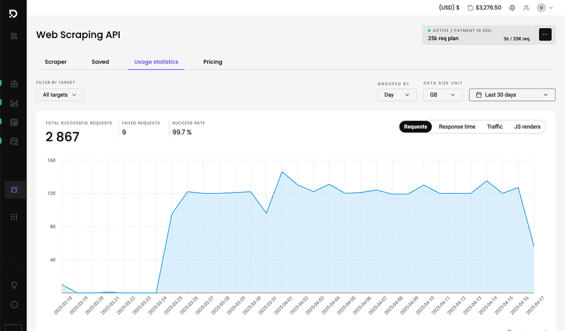Switch chart to Traffic view

pyautogui.click(x=495, y=126)
